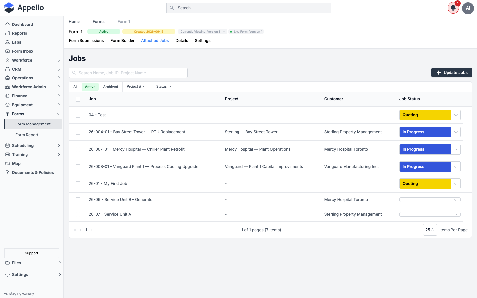Go to Home breadcrumb link
Viewport: 477px width, 298px height.
(x=74, y=22)
